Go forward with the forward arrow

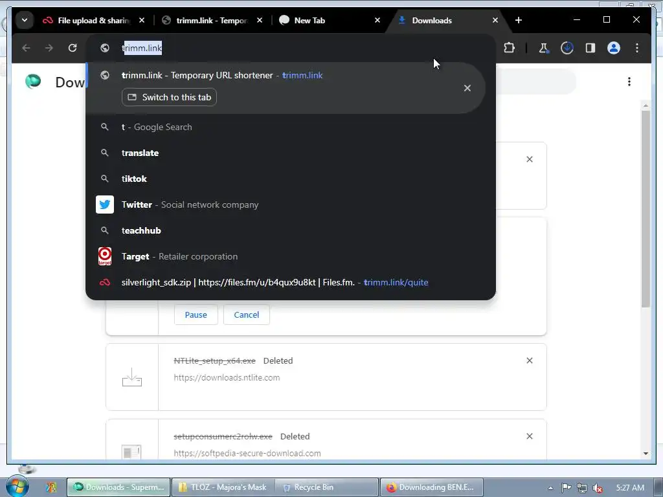(x=49, y=48)
